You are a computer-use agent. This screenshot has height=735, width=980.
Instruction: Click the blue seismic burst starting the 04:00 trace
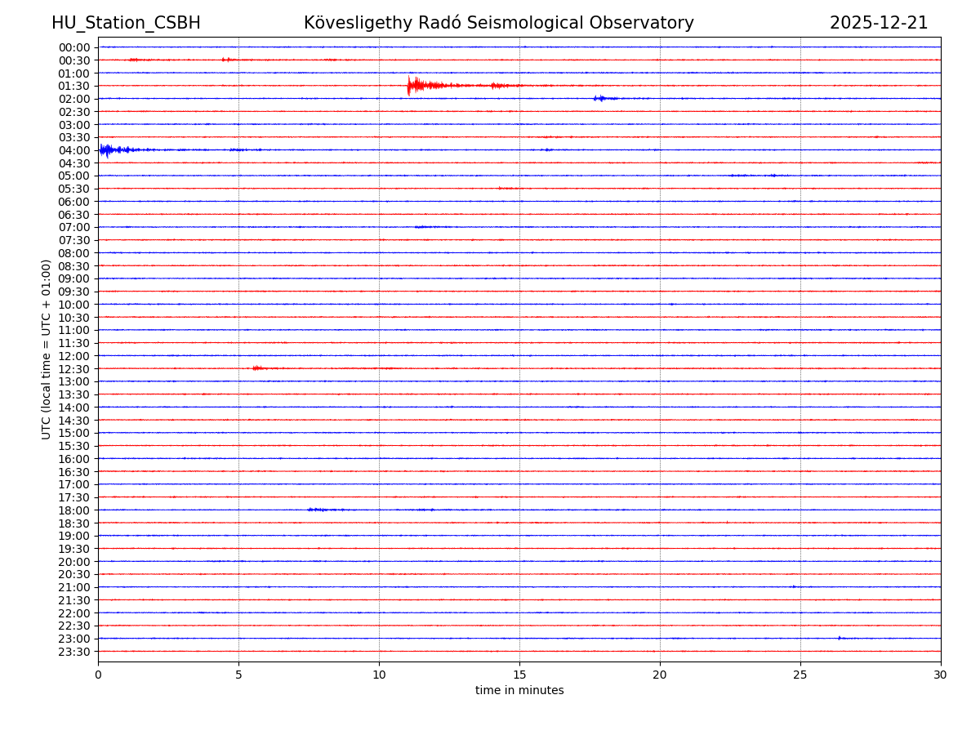click(x=106, y=149)
